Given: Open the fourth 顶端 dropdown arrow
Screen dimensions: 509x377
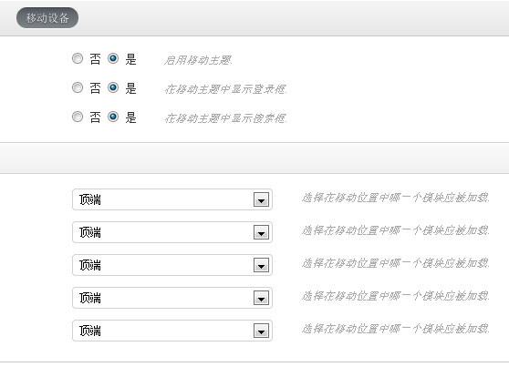Looking at the screenshot, I should [261, 298].
